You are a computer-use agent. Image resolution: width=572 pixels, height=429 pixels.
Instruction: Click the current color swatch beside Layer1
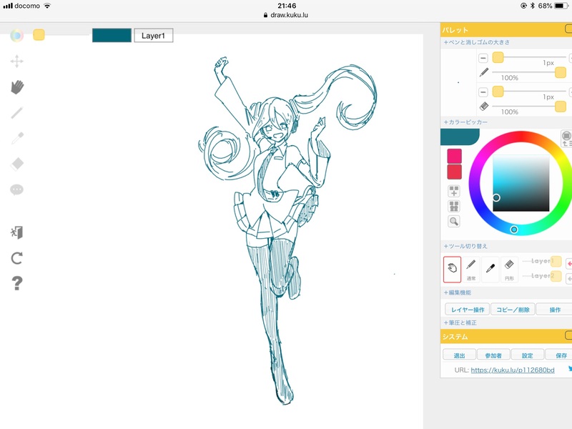pyautogui.click(x=112, y=35)
